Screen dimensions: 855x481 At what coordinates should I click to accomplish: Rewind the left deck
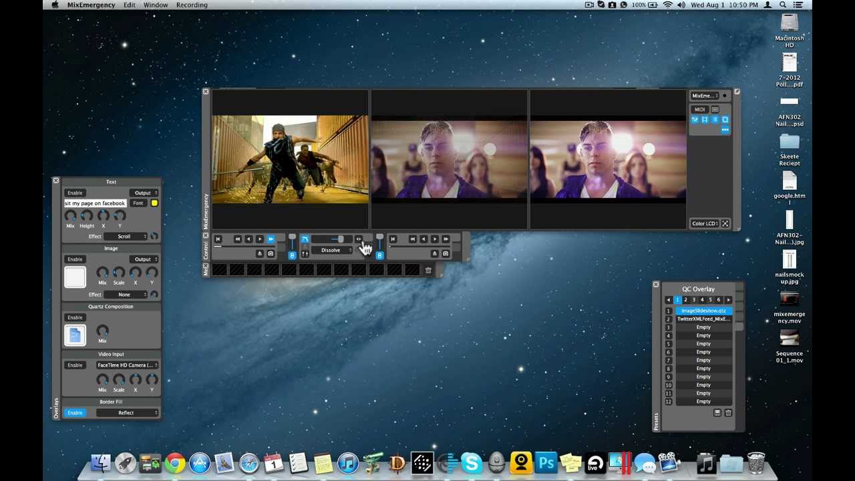click(238, 238)
